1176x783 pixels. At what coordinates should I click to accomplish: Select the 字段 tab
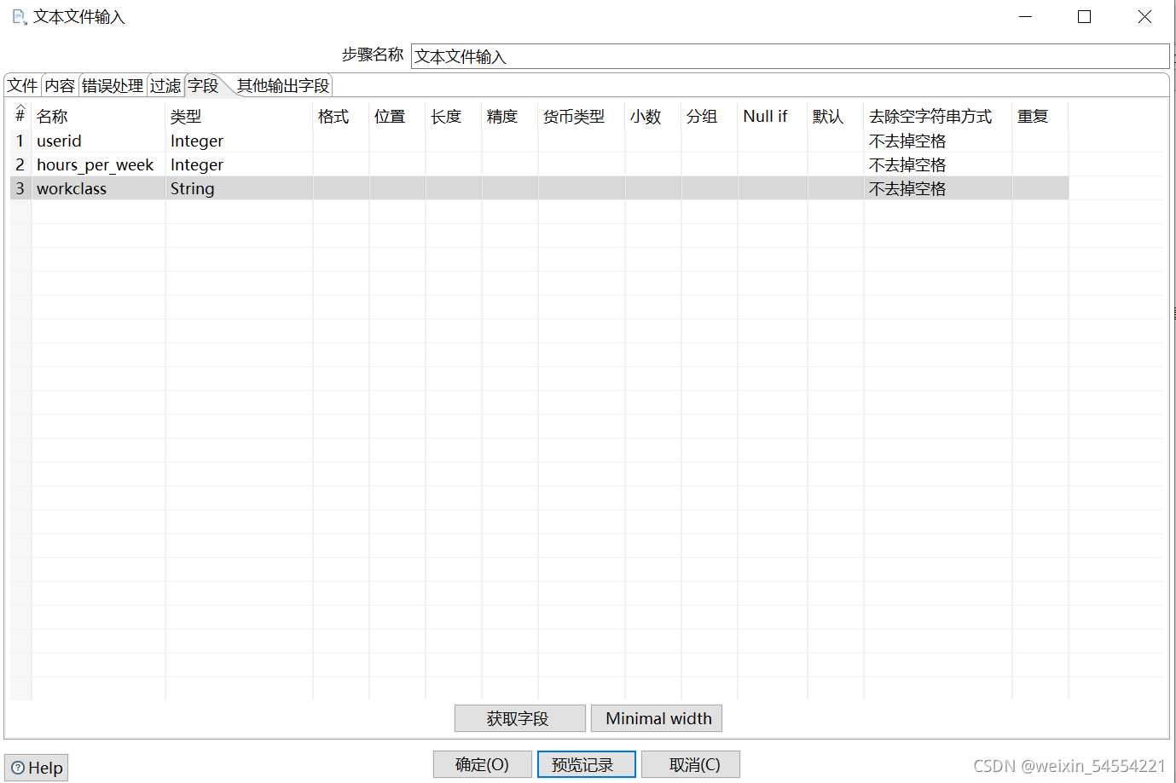pos(203,85)
